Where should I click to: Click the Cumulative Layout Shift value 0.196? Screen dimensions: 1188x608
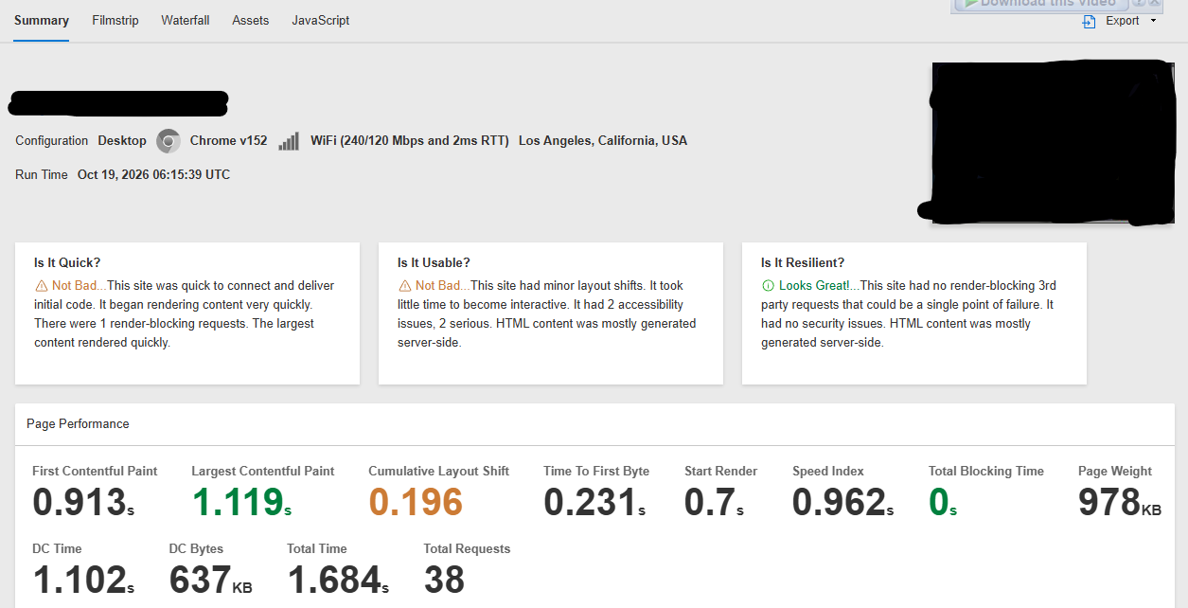point(416,502)
